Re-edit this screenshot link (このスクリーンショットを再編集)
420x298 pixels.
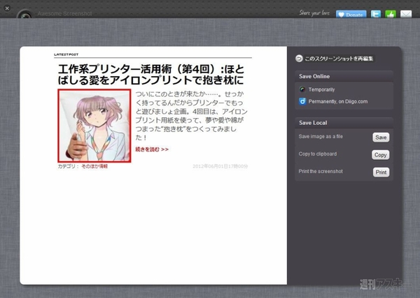(x=339, y=59)
